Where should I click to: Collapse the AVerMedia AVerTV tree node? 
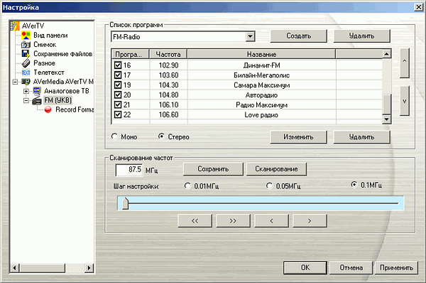pyautogui.click(x=15, y=82)
